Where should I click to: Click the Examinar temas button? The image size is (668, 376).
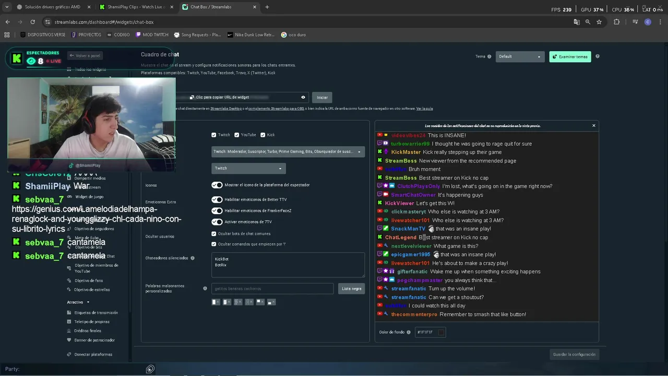point(570,56)
